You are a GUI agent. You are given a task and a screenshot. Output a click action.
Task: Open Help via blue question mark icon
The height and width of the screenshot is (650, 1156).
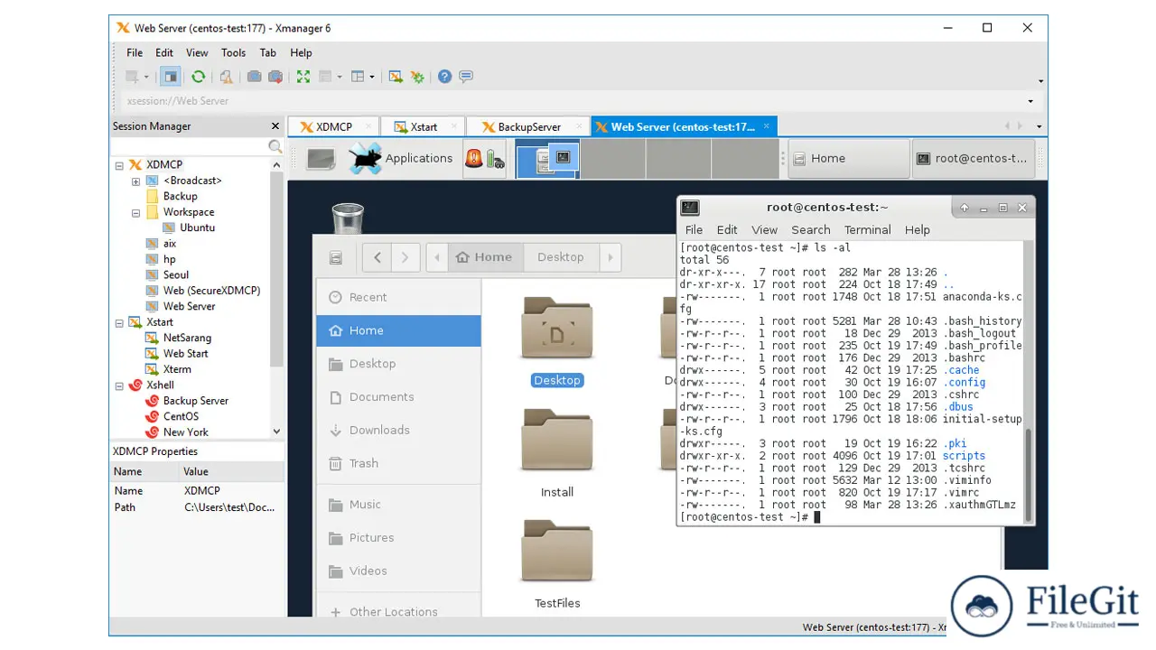pos(444,77)
